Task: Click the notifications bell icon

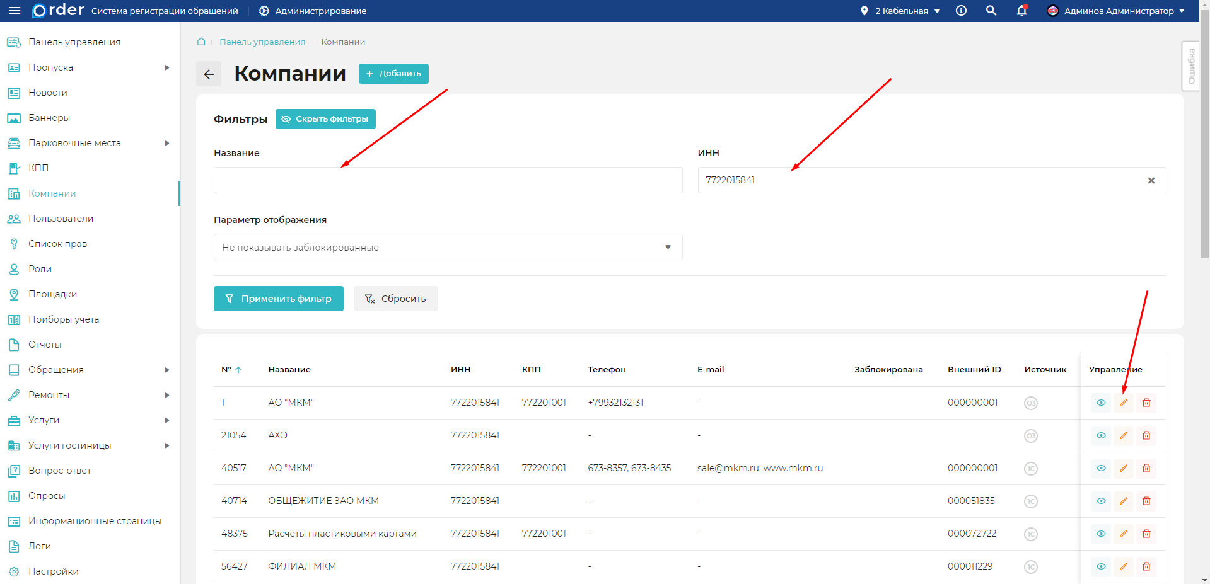Action: tap(1021, 11)
